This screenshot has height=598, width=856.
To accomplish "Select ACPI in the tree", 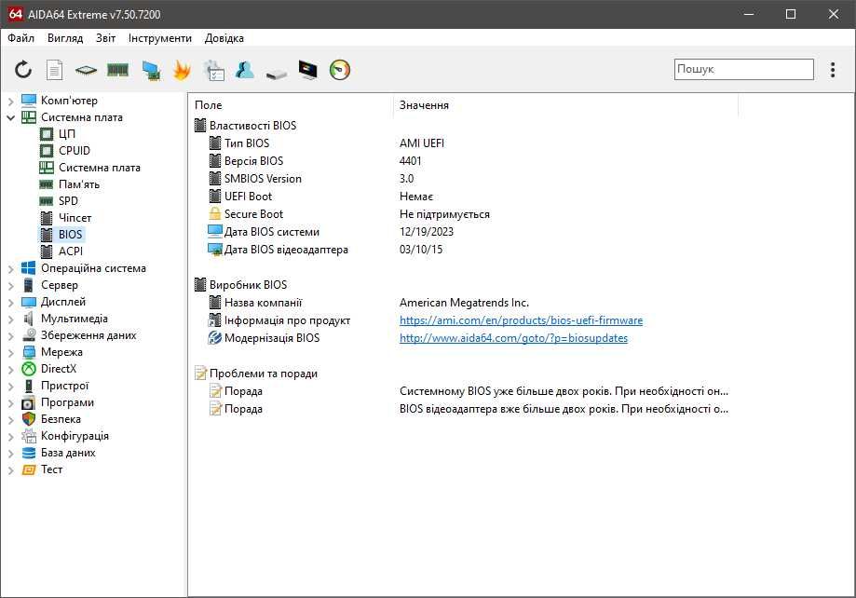I will [71, 251].
